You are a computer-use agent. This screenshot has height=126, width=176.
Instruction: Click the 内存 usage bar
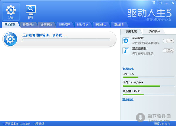point(149,86)
